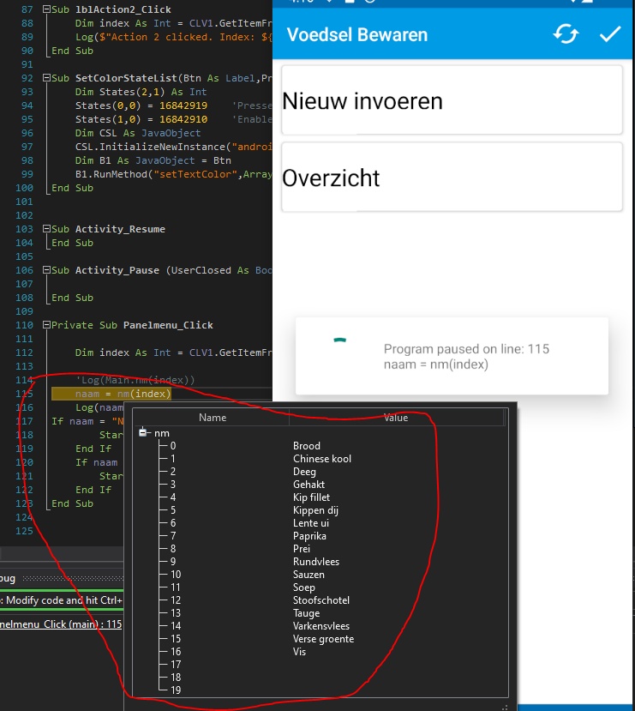The height and width of the screenshot is (711, 635).
Task: Open the Nieuw invoeren panel
Action: click(x=452, y=100)
